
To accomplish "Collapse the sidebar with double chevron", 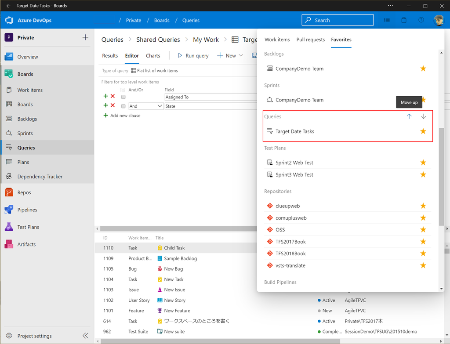I will 86,336.
